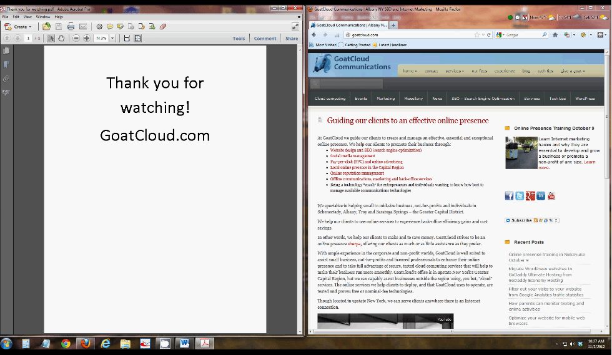Open the home nav menu item
This screenshot has width=612, height=355.
click(410, 71)
